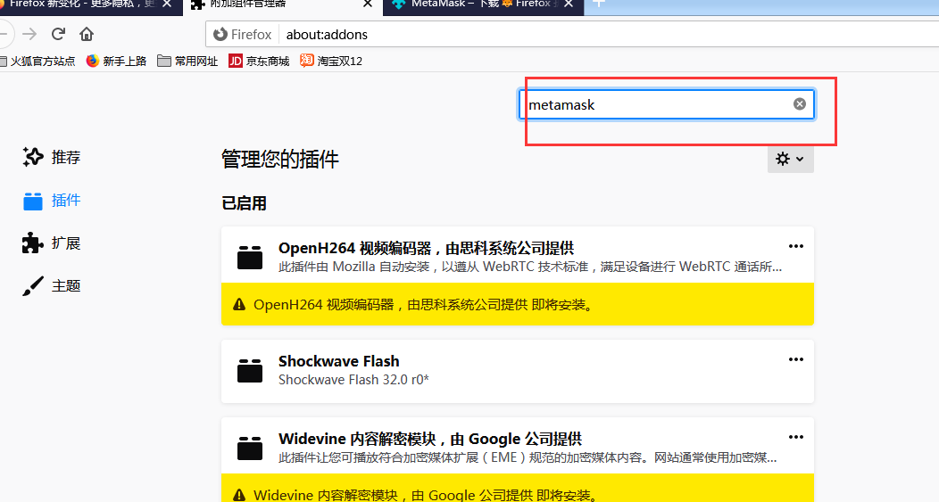Clear the metamask search text
The width and height of the screenshot is (939, 502).
(800, 104)
